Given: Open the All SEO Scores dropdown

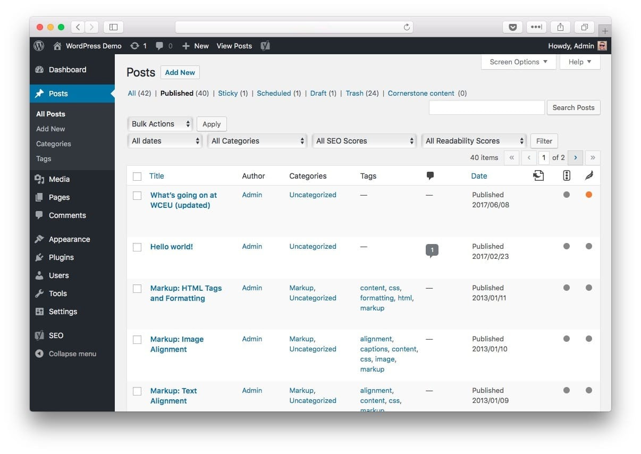Looking at the screenshot, I should pyautogui.click(x=364, y=141).
